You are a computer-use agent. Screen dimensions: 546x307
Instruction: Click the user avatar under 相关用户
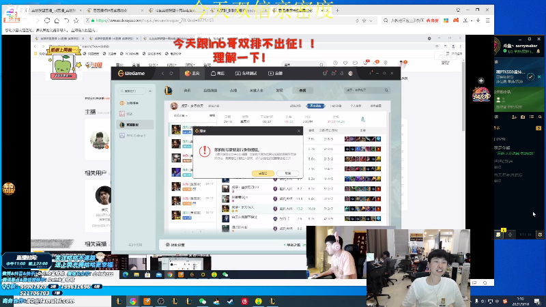(x=104, y=195)
